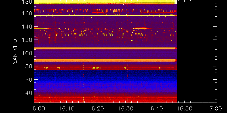Click the 16:30 time axis label
227x113 pixels.
coord(125,108)
